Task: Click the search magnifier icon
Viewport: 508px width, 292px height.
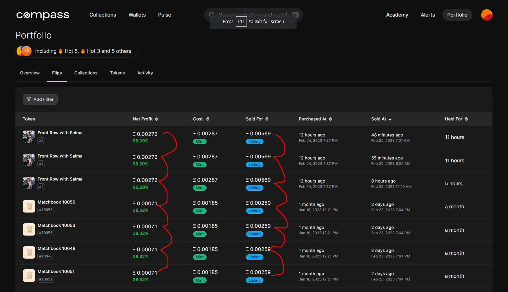Action: (212, 15)
